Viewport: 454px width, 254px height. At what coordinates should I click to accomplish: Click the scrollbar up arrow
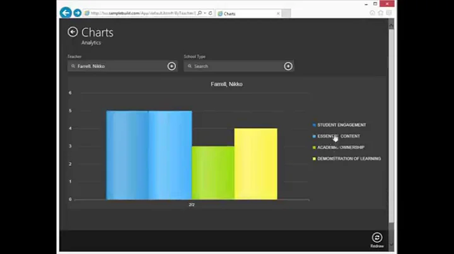[391, 26]
